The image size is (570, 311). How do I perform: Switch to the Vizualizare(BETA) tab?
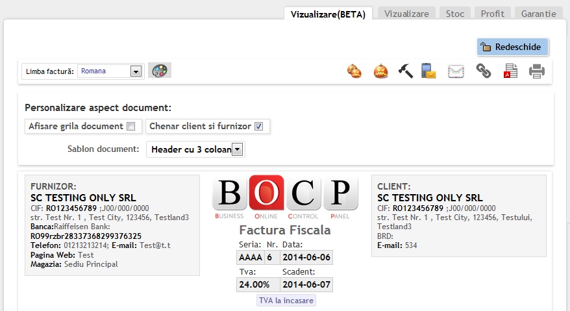click(x=328, y=14)
